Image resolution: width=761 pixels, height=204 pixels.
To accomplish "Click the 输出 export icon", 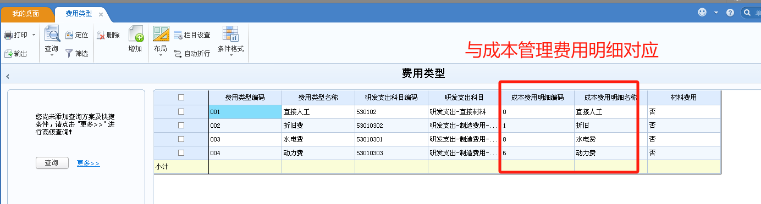I will point(8,54).
